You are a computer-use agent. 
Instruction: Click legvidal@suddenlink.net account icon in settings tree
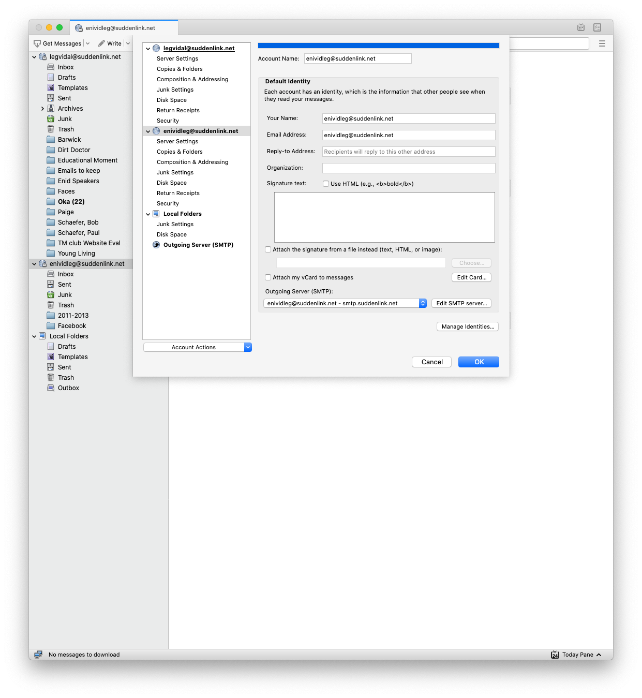(x=156, y=48)
